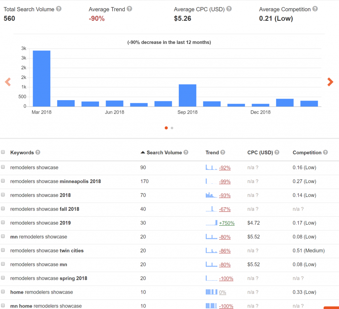
Task: Check the remodelers showcase mn row
Action: coord(3,264)
